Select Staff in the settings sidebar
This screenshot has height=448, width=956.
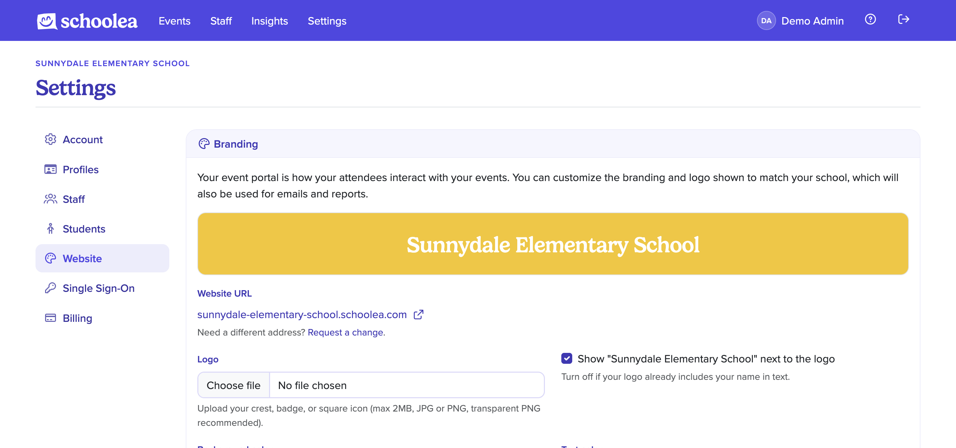(102, 199)
